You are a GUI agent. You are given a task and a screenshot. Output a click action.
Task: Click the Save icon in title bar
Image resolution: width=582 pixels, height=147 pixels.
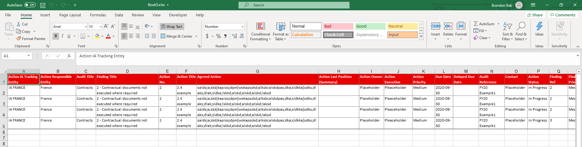pyautogui.click(x=43, y=5)
